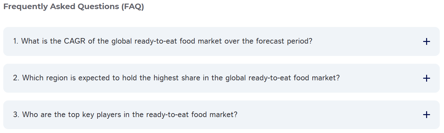Click the number "1." before the CAGR question
444x133 pixels.
click(x=16, y=42)
